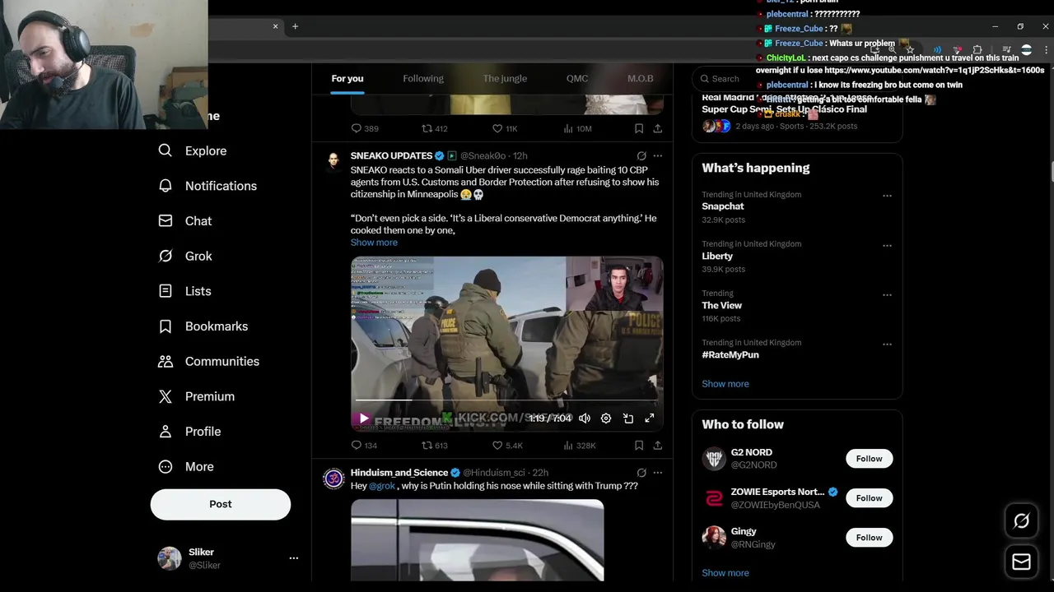Follow Gingy

(x=869, y=538)
